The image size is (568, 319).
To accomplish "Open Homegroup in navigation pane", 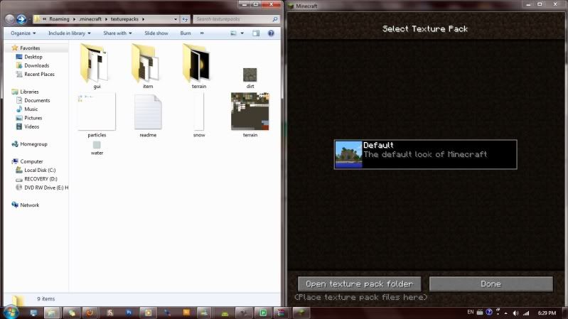I will point(33,144).
